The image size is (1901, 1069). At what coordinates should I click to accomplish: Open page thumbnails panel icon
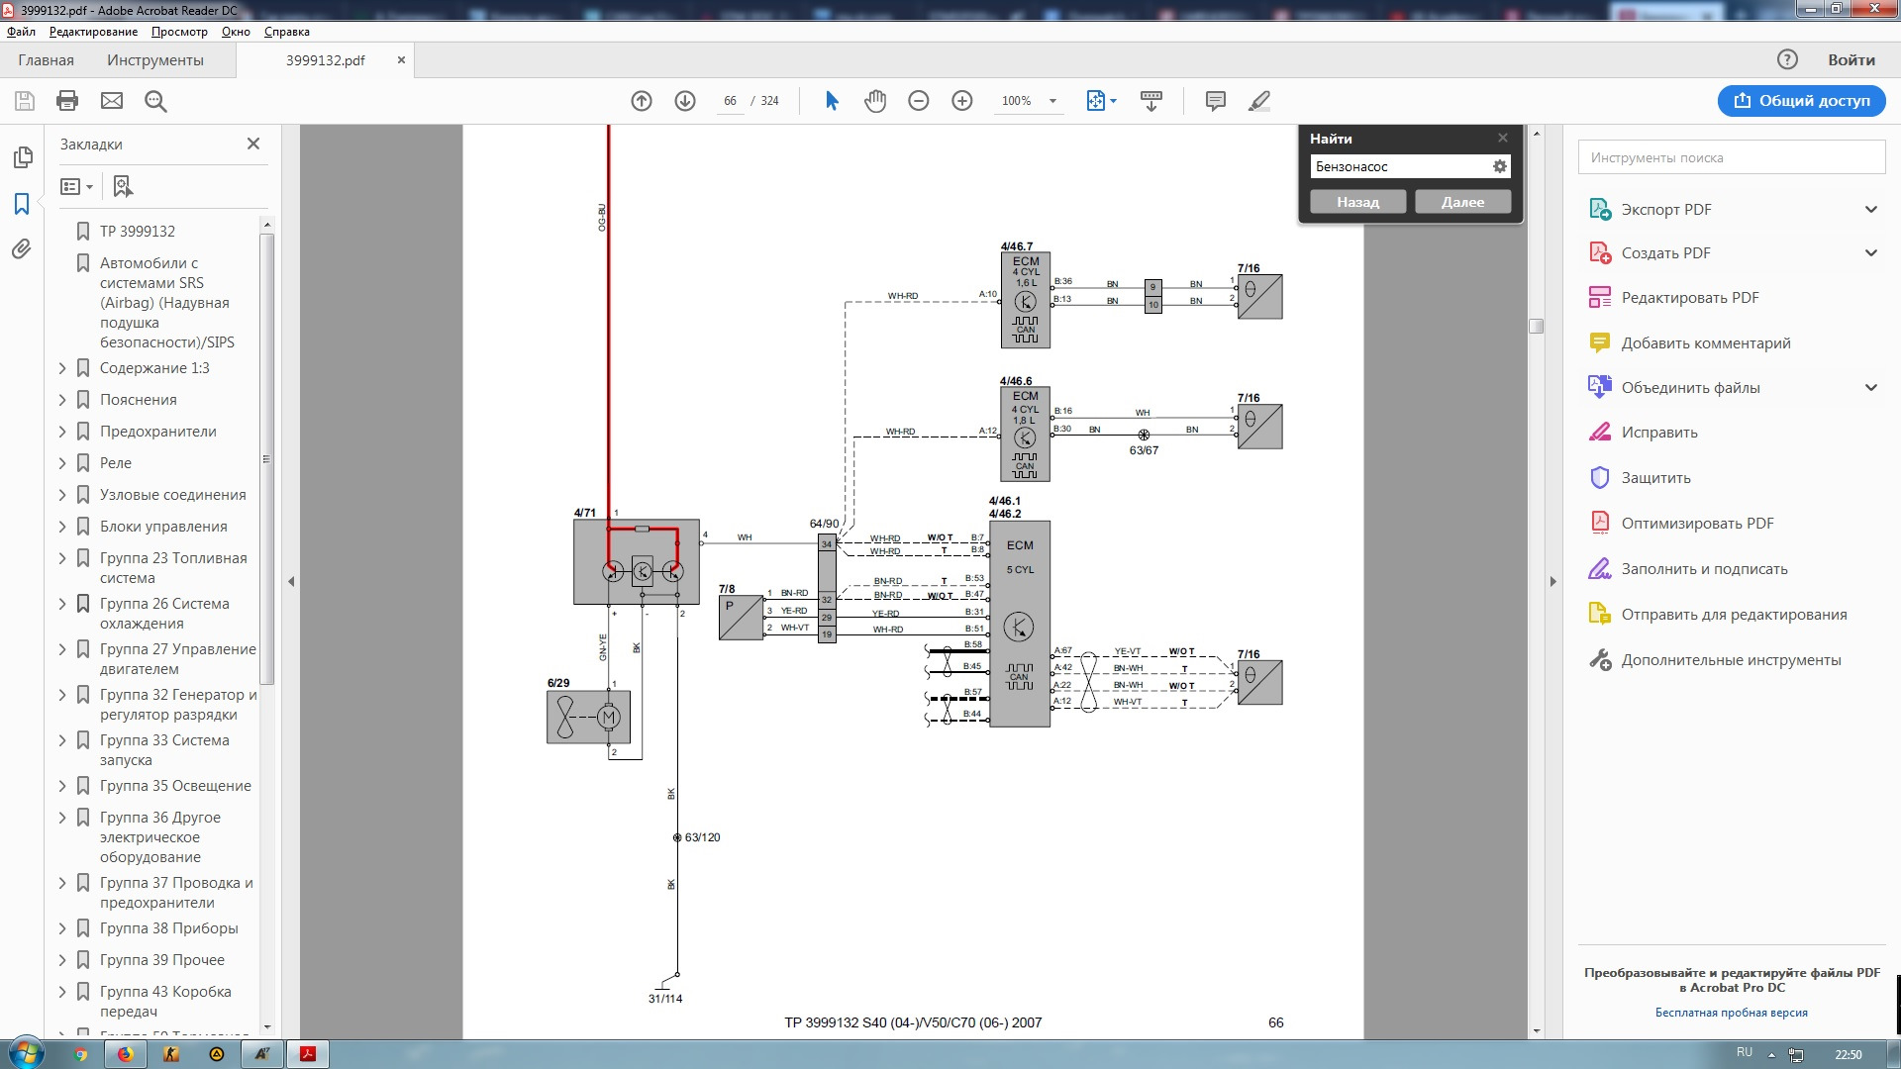coord(23,157)
